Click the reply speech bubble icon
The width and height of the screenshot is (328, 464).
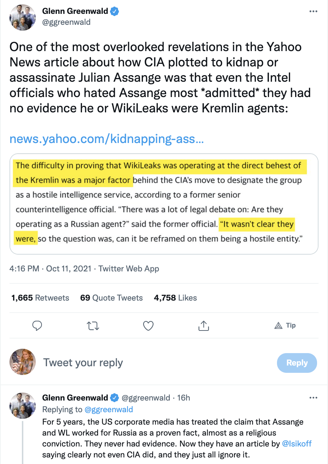(x=37, y=325)
